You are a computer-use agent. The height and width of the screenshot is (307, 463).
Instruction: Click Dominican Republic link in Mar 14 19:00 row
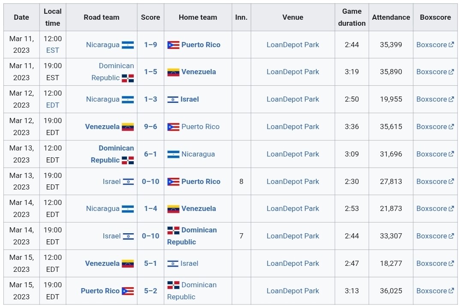click(x=198, y=230)
